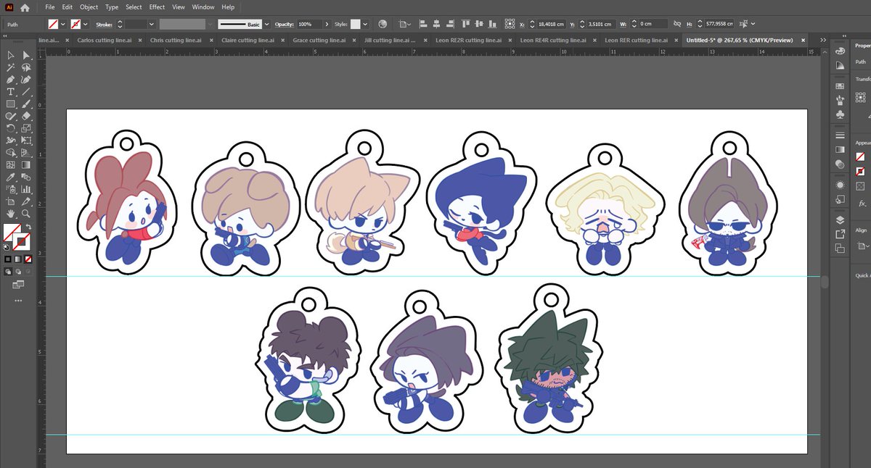Change screen mode at toolbar bottom
The width and height of the screenshot is (871, 468).
coord(18,285)
